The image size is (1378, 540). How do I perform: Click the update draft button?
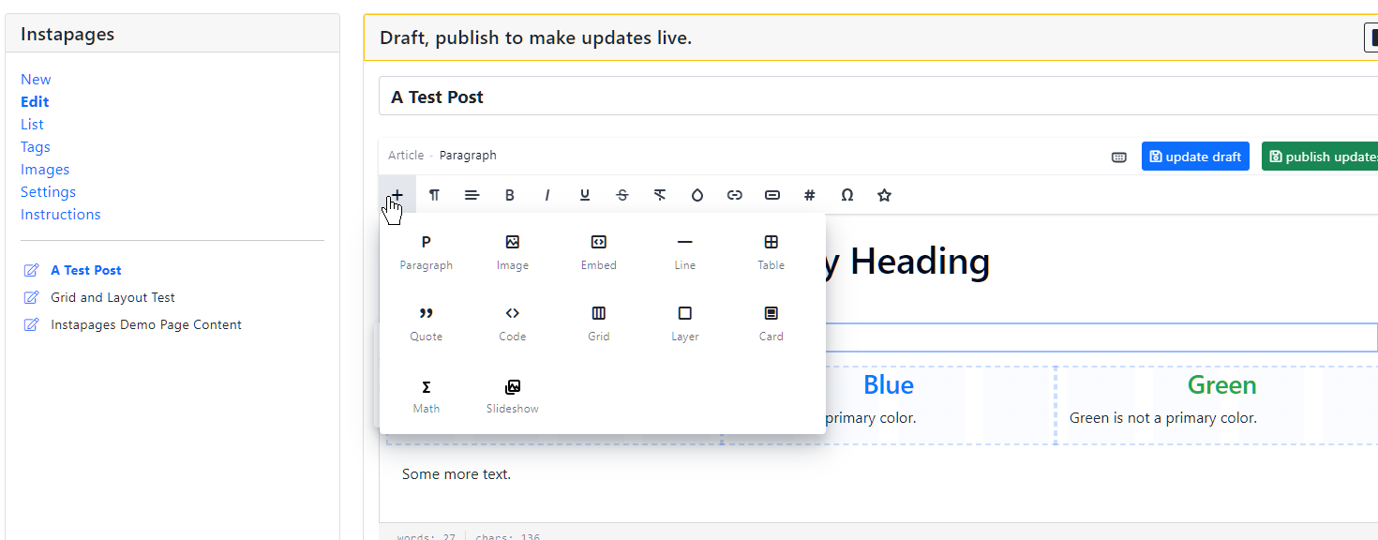point(1194,157)
